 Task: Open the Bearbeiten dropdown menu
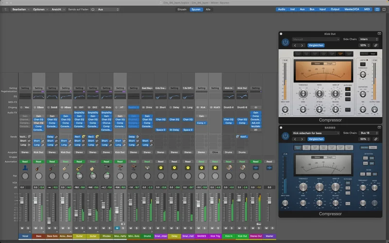20,9
